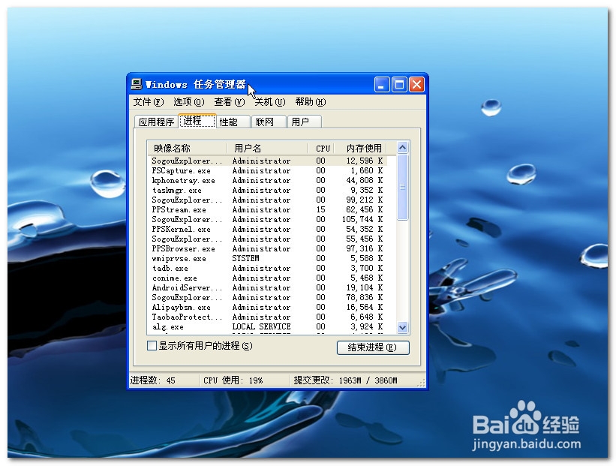Click the 结束进程 button

(x=372, y=347)
